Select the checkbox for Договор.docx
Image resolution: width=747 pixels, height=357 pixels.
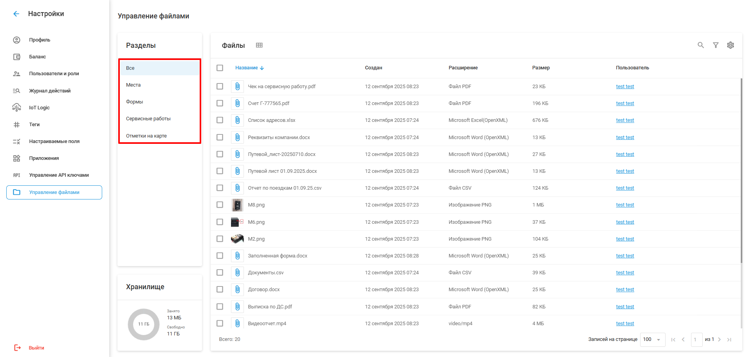click(220, 290)
